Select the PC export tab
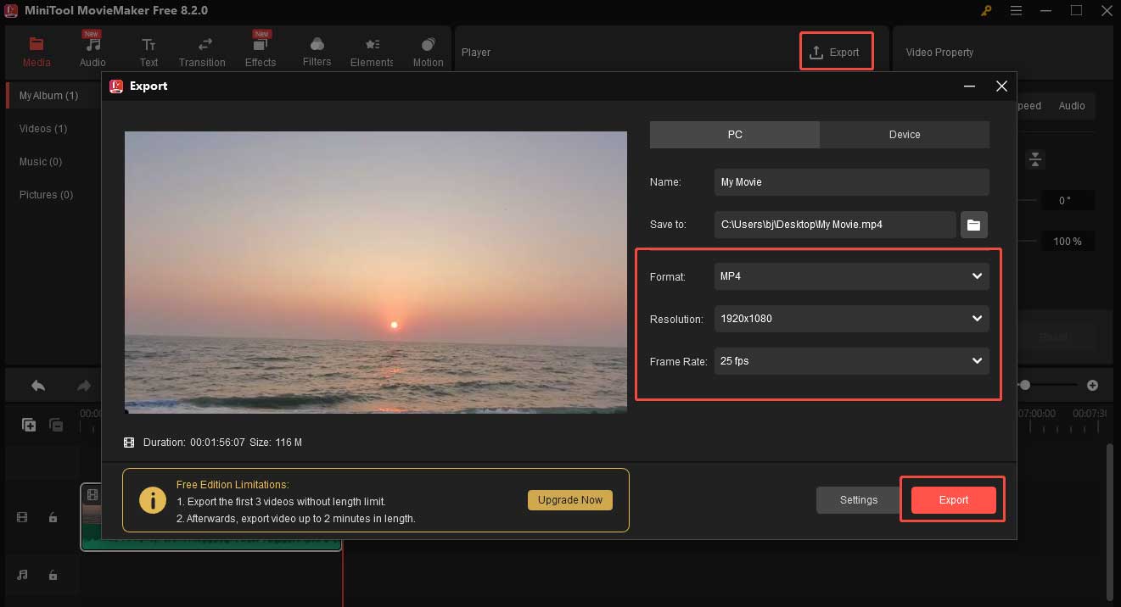This screenshot has height=607, width=1121. 735,135
